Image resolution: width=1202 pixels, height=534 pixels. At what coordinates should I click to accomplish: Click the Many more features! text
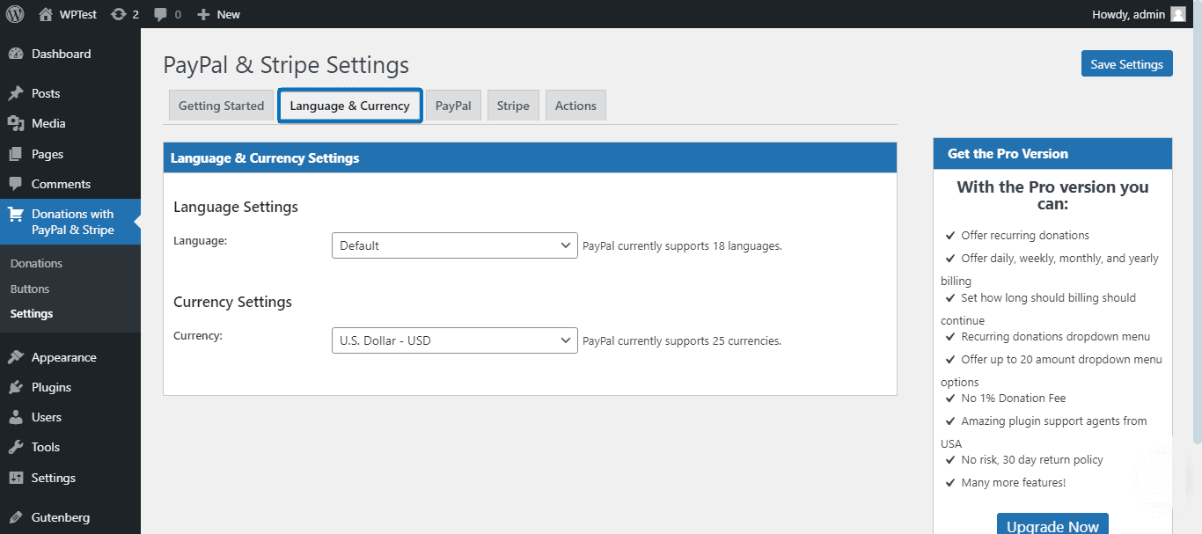click(1014, 482)
